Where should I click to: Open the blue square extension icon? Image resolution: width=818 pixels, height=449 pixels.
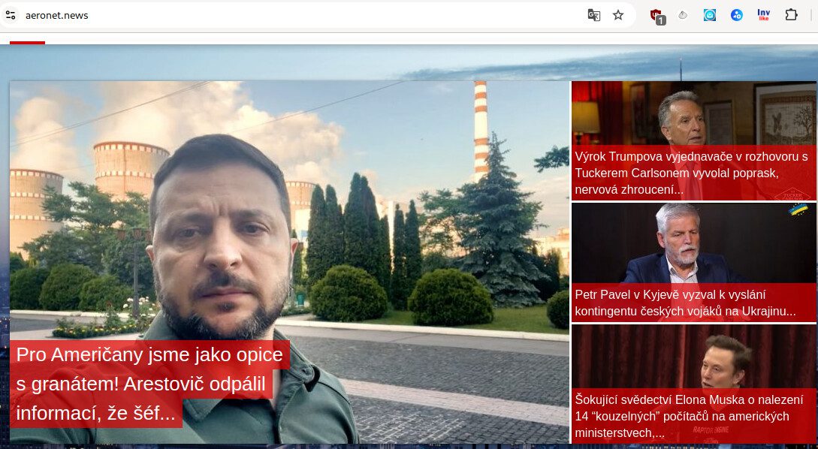pyautogui.click(x=710, y=15)
